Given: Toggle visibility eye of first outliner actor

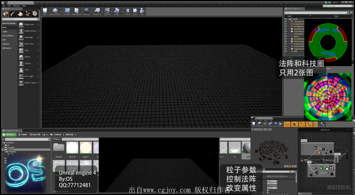Looking at the screenshot, I should [286, 22].
